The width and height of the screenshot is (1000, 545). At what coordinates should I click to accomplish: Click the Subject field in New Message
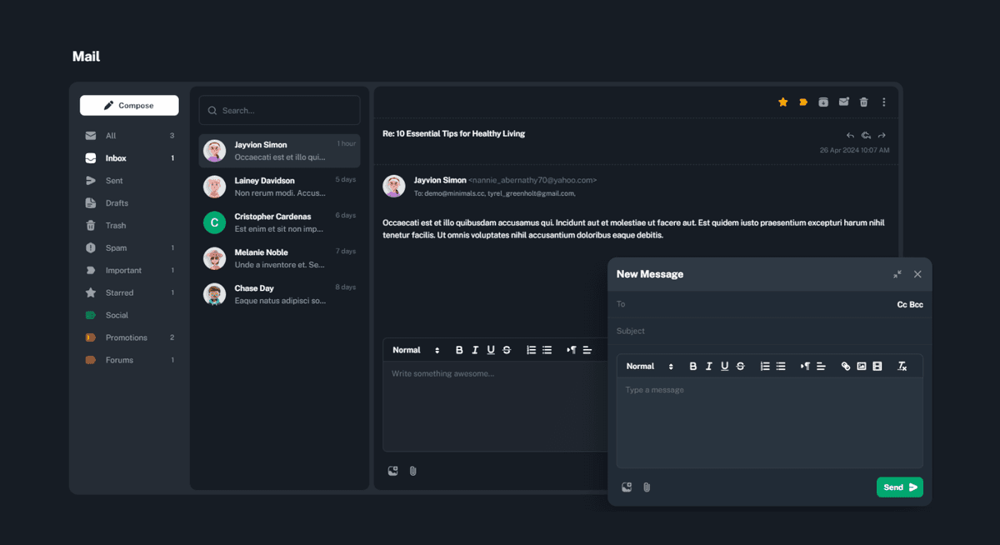point(769,331)
